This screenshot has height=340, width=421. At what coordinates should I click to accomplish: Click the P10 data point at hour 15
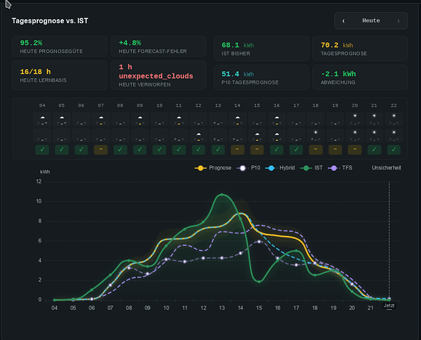259,241
